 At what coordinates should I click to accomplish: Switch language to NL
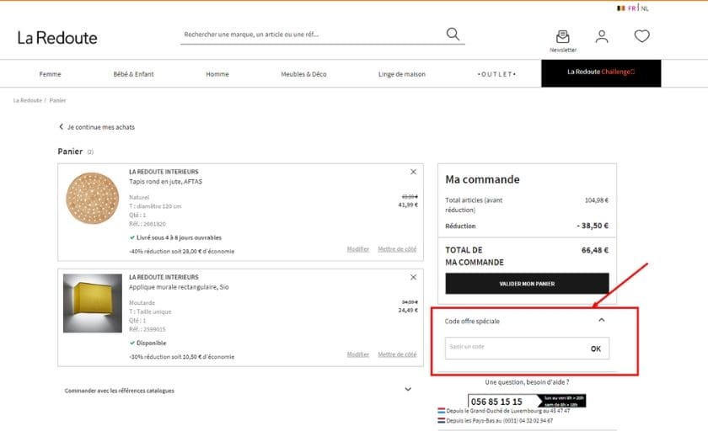[x=644, y=8]
